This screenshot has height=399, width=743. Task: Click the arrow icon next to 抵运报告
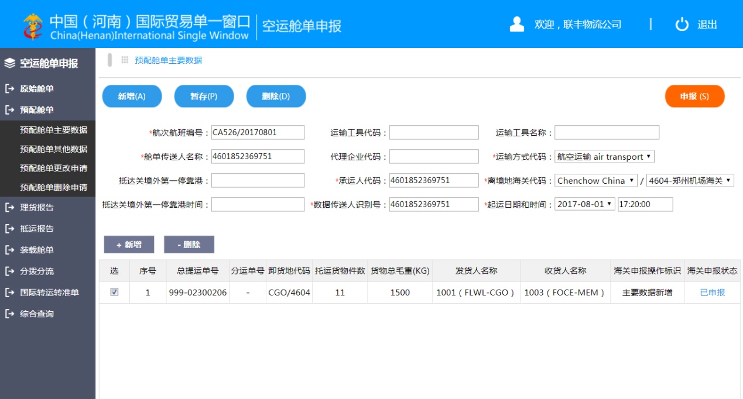click(x=9, y=229)
